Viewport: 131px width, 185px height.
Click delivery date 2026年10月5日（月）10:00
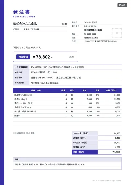point(44,72)
